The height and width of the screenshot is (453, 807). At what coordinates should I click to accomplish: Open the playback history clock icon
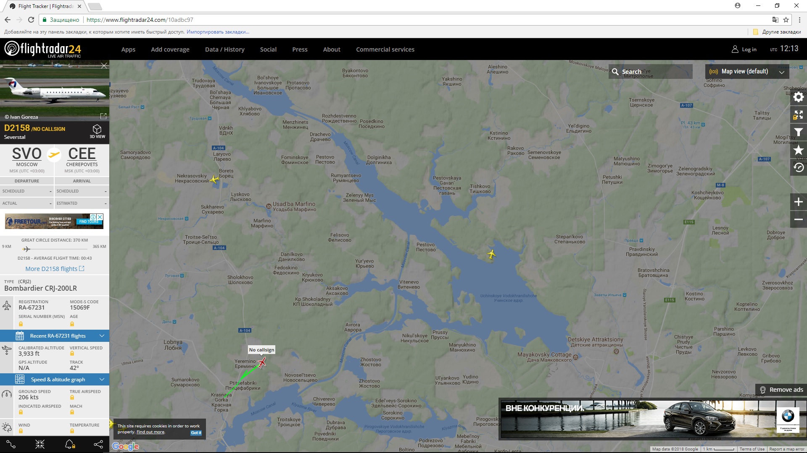pos(798,168)
